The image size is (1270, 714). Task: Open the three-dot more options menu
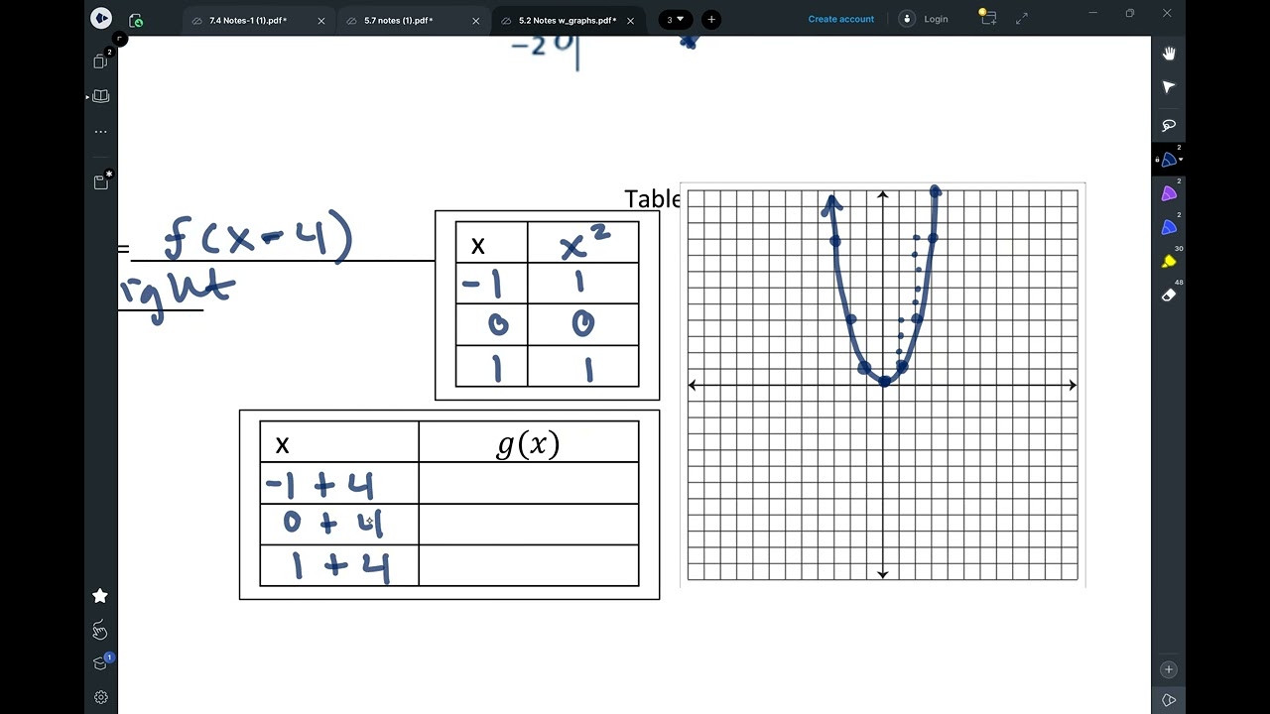[101, 131]
